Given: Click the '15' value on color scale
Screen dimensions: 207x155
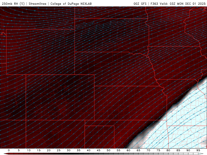Looking at the screenshot, I should (39, 150).
